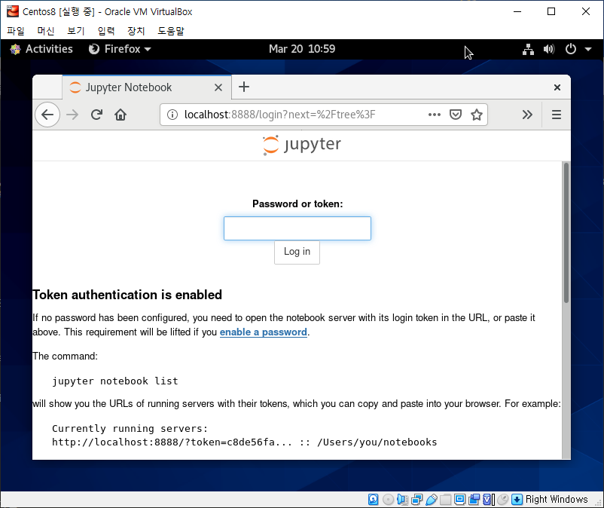
Task: Bookmark this page with the star
Action: pos(477,115)
